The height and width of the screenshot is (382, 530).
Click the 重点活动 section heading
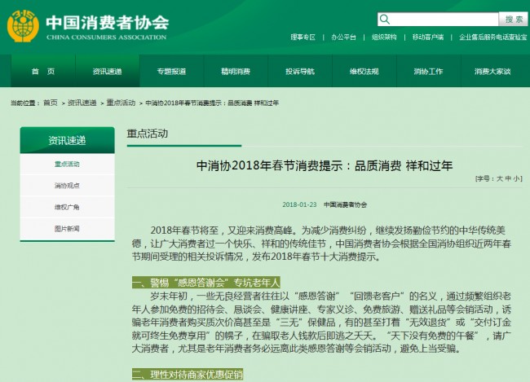[x=148, y=134]
